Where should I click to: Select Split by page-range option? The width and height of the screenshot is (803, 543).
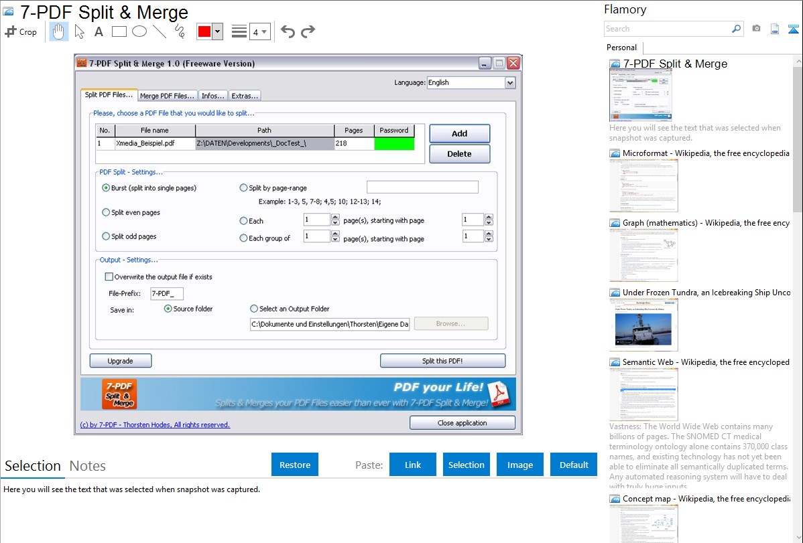[x=273, y=188]
